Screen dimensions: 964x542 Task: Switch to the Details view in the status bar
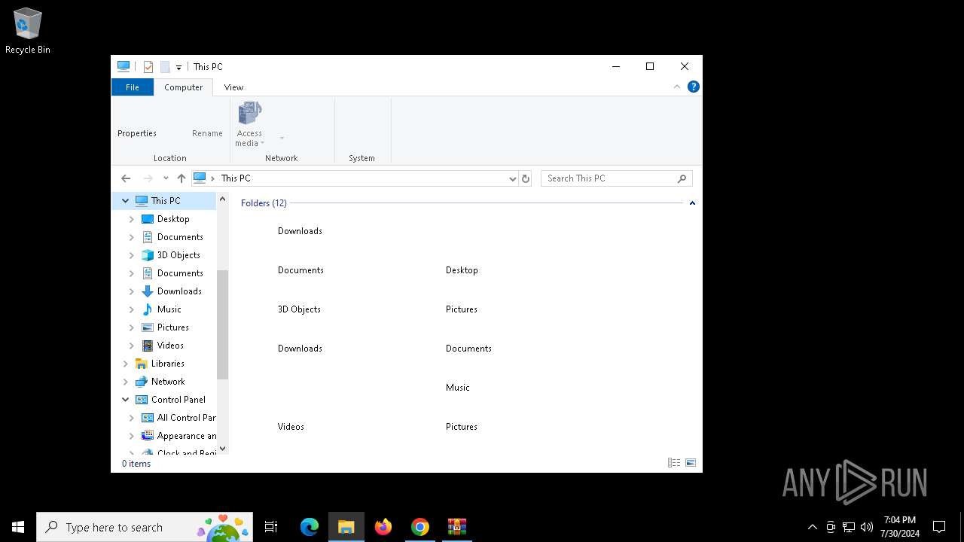point(674,463)
